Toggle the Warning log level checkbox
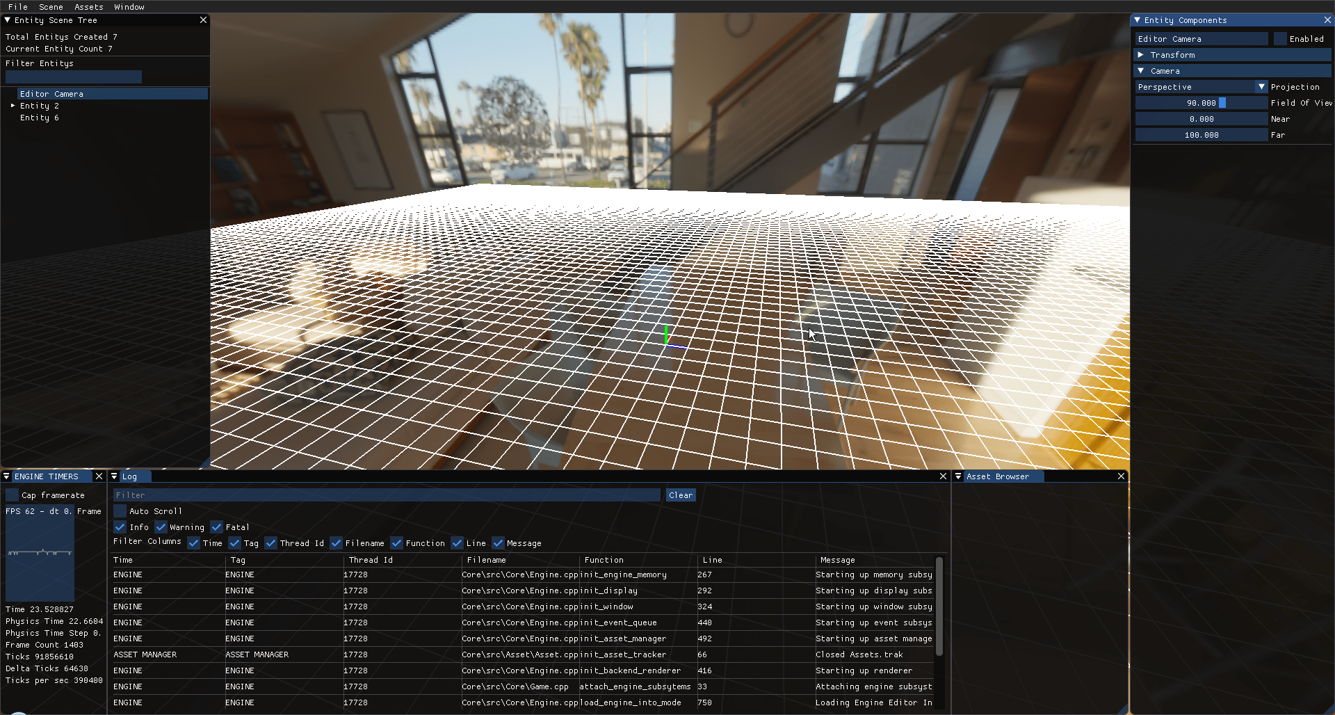 click(161, 527)
